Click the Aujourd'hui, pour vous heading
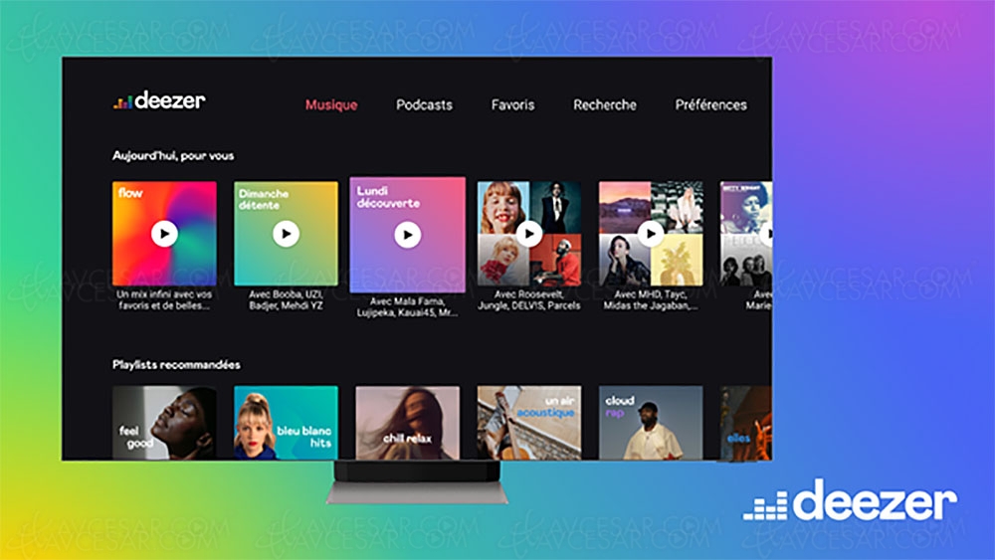This screenshot has width=995, height=560. click(173, 156)
